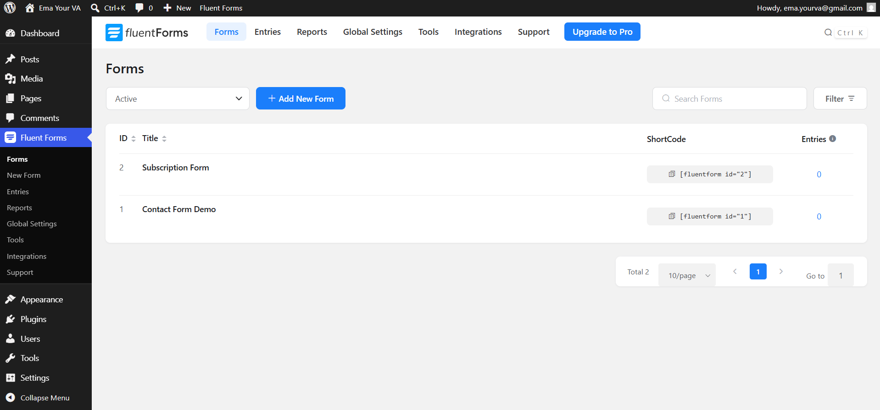
Task: Open Contact Form Demo title link
Action: click(179, 209)
